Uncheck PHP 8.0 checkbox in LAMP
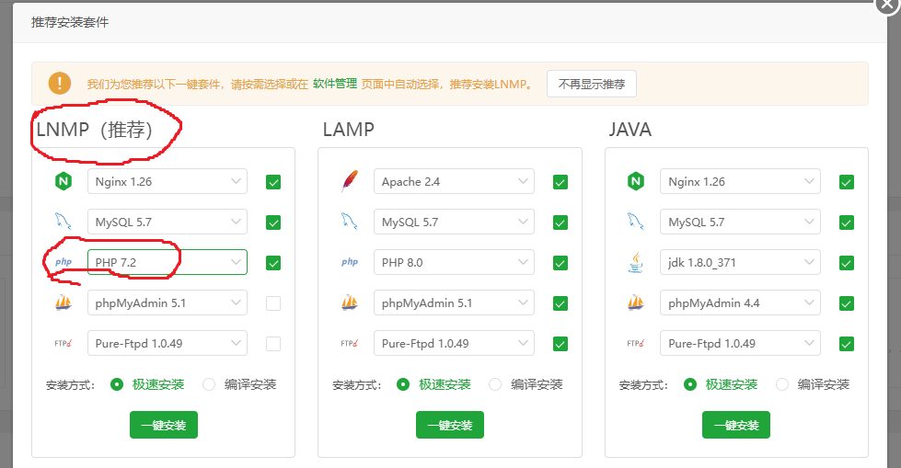Screen dimensions: 901x468 [560, 263]
